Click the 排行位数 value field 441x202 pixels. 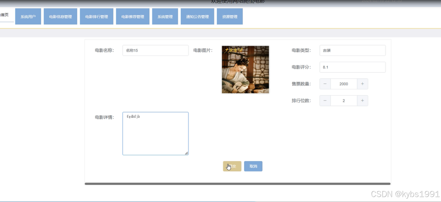click(344, 101)
